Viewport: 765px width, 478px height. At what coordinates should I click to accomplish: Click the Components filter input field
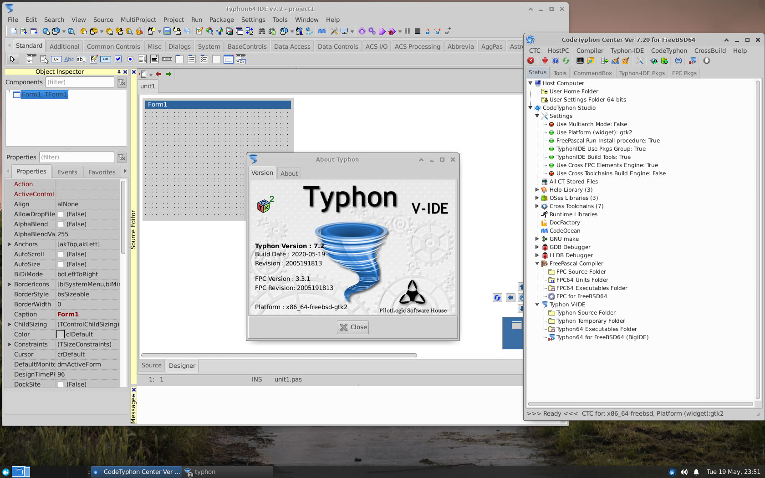point(80,82)
